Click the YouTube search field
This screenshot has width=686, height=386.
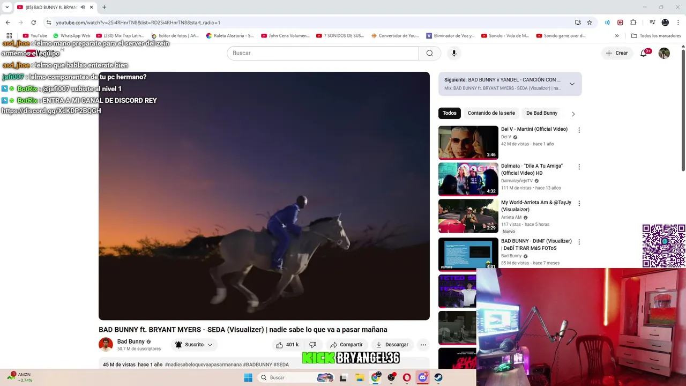[323, 53]
